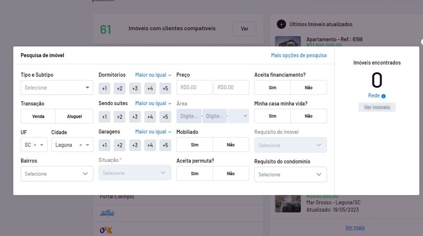Select Aluguel transaction option
The height and width of the screenshot is (236, 423).
74,116
